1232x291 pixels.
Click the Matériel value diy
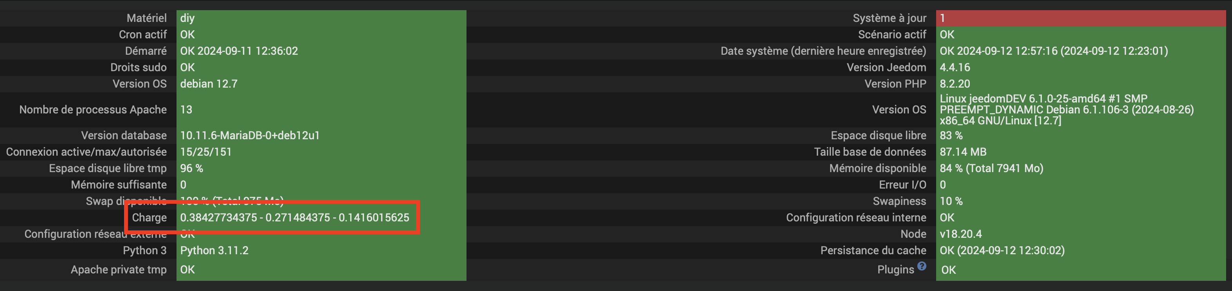(187, 18)
